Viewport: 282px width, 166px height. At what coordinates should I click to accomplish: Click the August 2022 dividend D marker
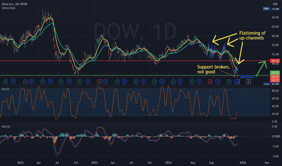coord(69,82)
